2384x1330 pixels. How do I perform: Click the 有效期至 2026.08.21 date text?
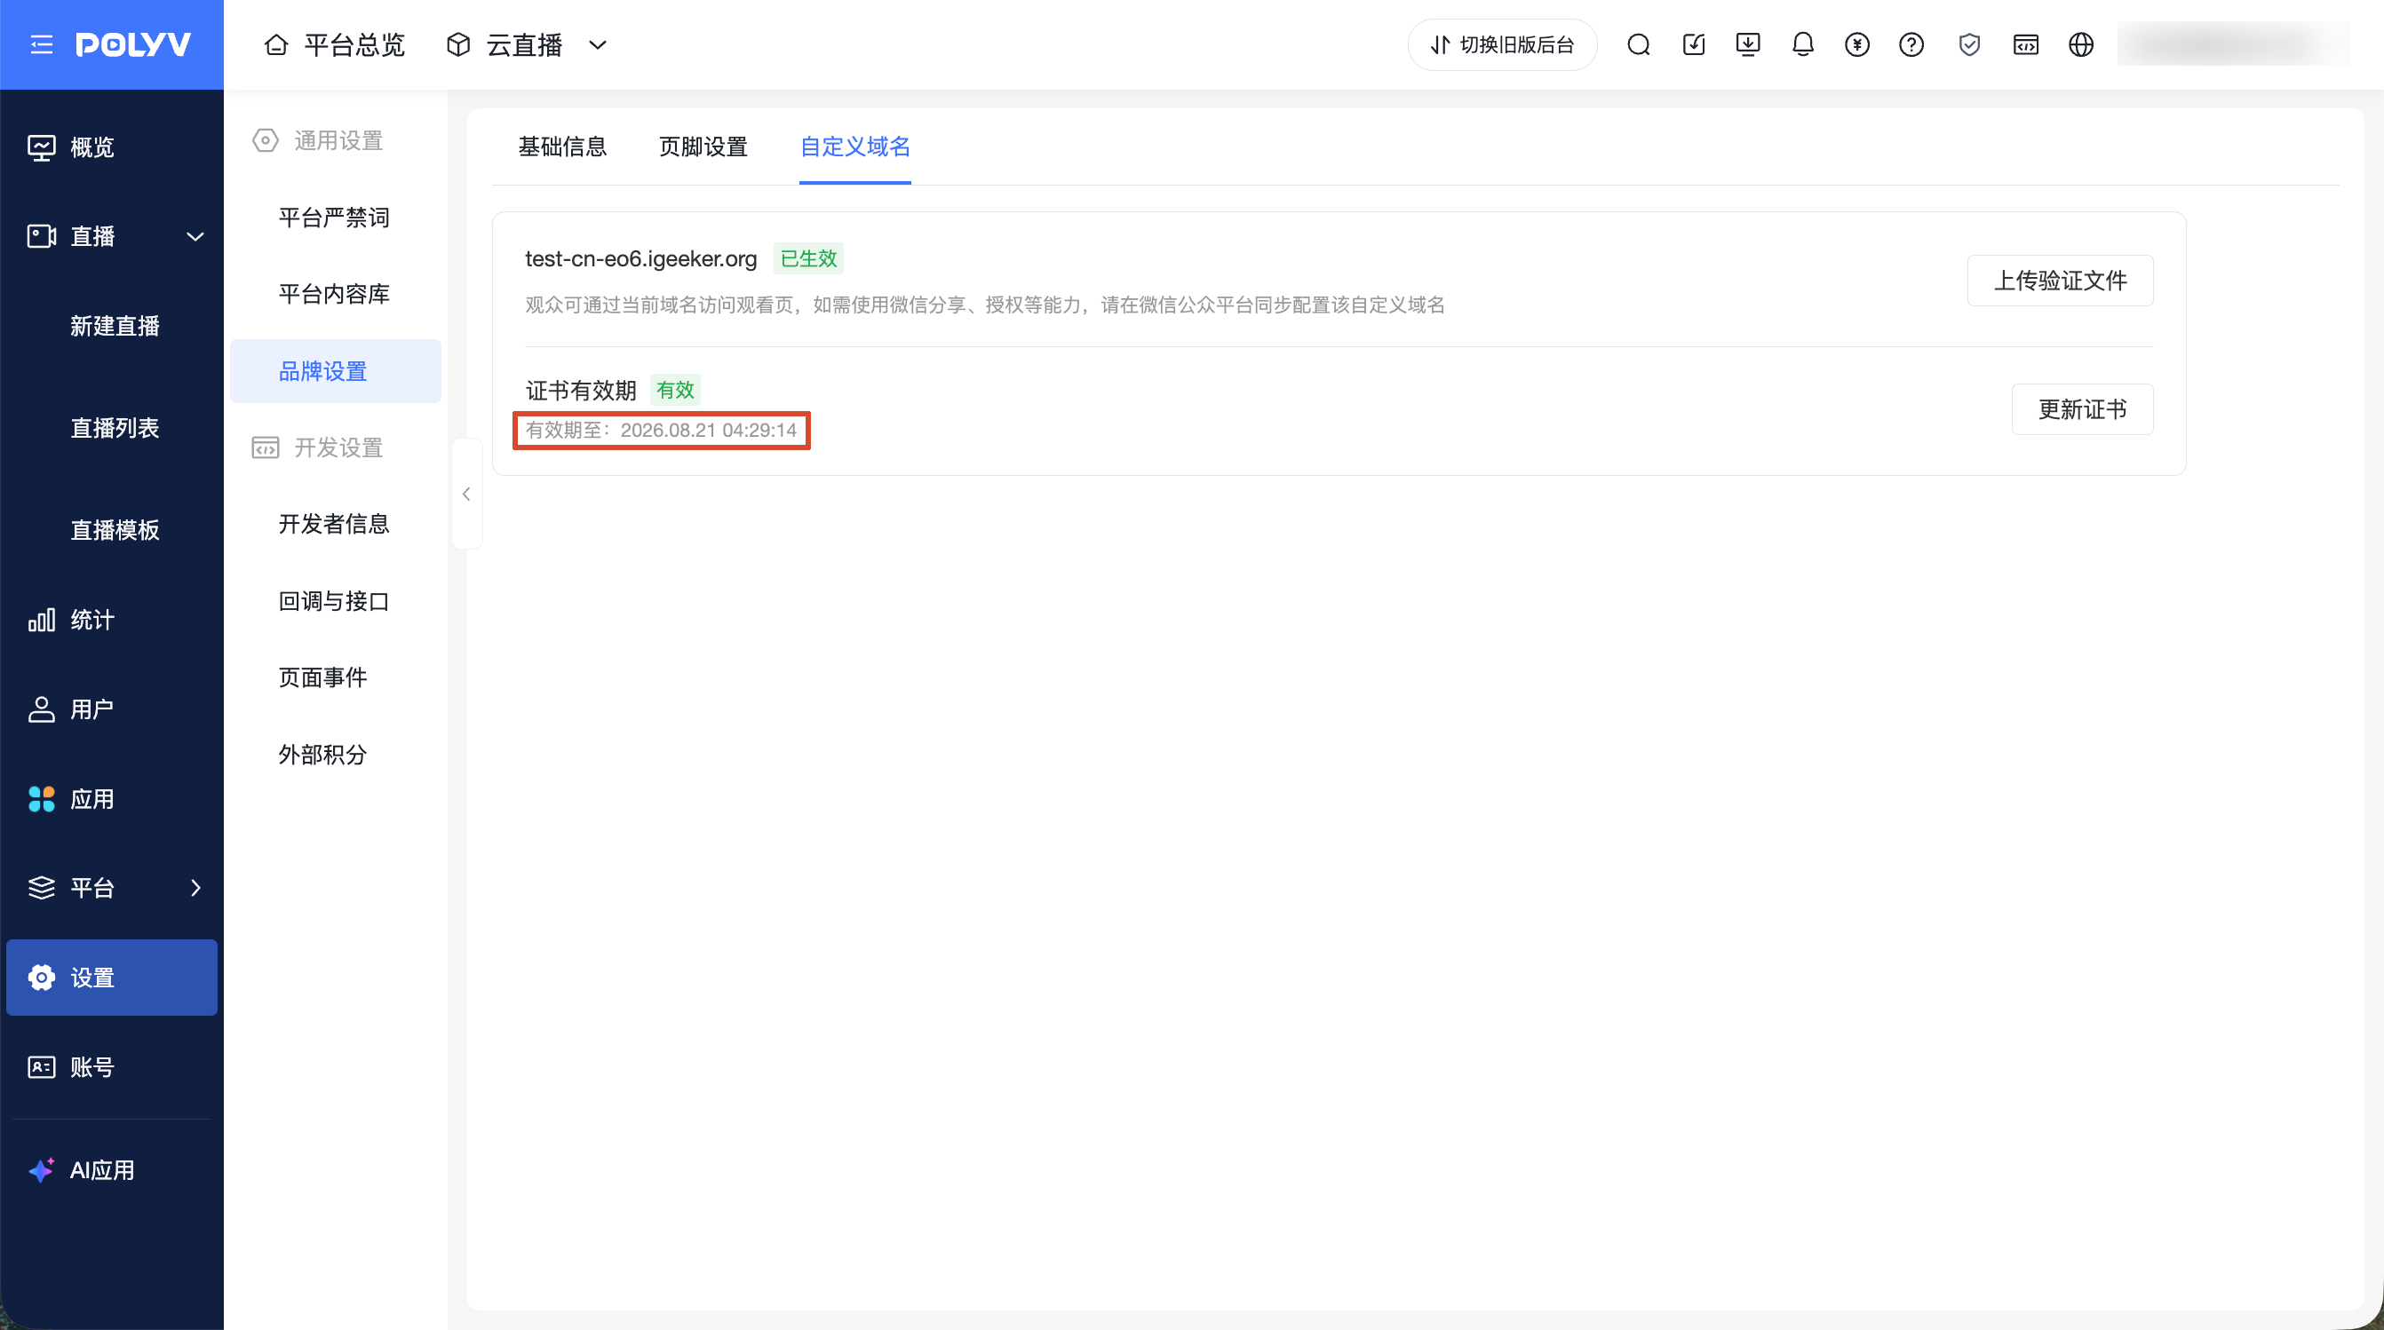(662, 430)
